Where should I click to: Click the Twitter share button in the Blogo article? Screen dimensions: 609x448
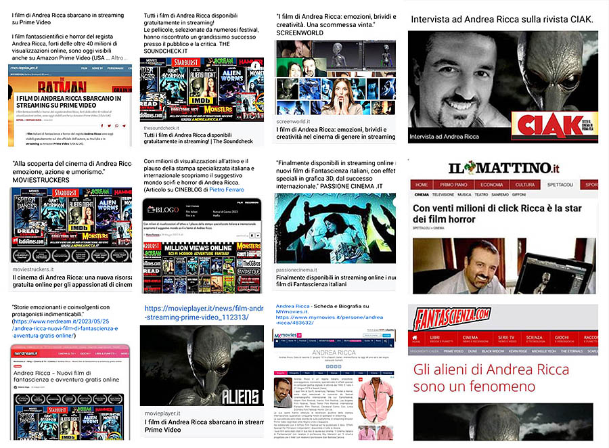(258, 236)
